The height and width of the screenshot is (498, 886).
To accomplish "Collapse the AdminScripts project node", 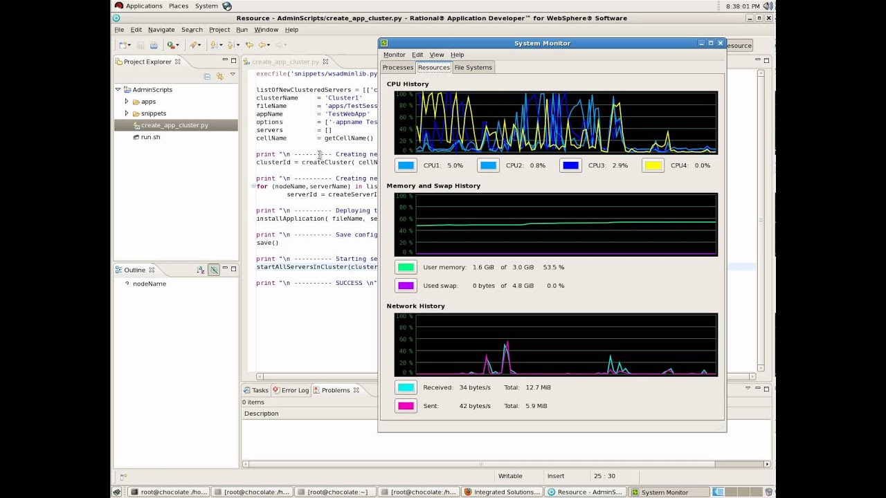I will (118, 90).
